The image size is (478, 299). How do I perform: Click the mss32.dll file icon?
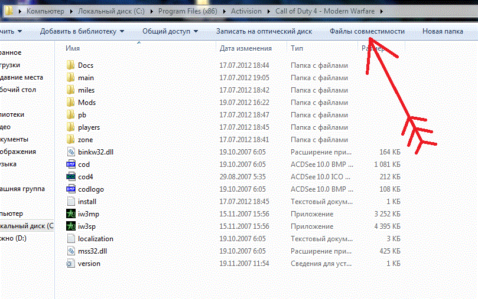[71, 251]
